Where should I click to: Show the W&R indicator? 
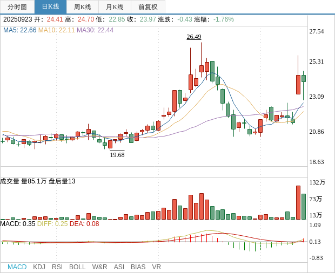click(x=99, y=267)
